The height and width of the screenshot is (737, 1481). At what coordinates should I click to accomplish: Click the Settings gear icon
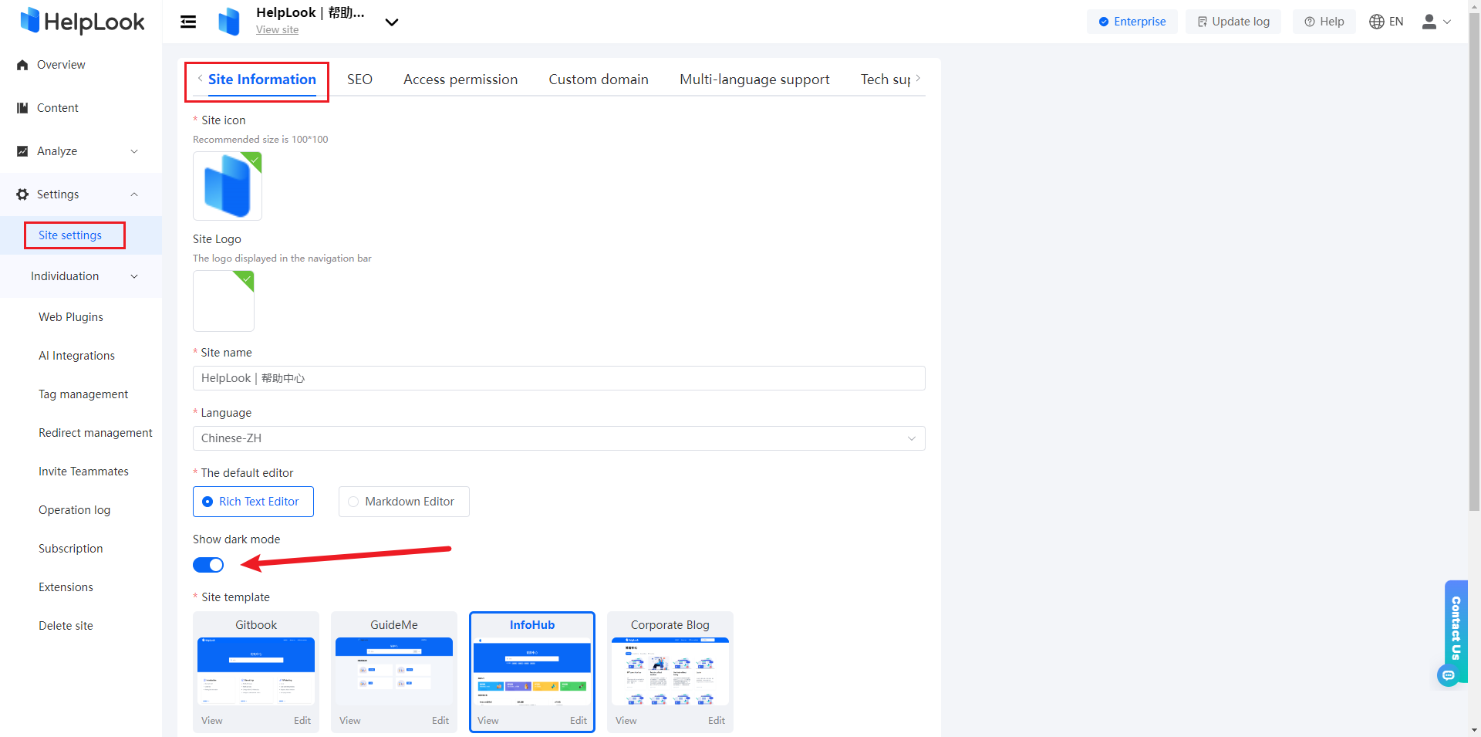[x=22, y=194]
